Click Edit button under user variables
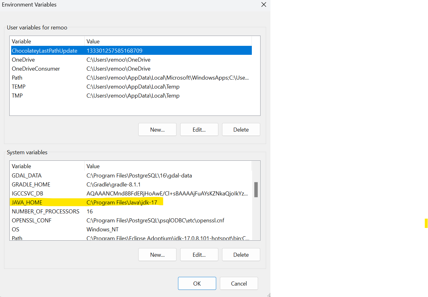Screen dimensions: 428x297 click(x=199, y=129)
